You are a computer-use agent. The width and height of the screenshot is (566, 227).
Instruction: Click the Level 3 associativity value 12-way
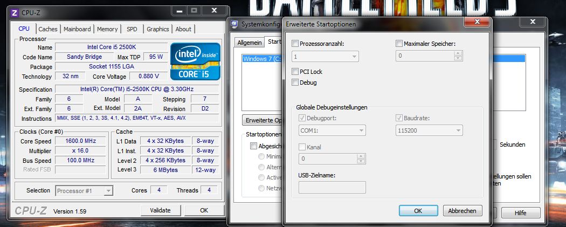[x=205, y=170]
